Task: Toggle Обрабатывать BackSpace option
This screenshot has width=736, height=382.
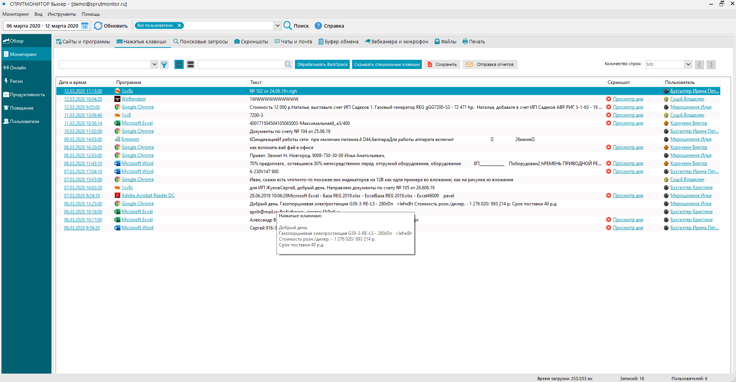Action: click(322, 64)
